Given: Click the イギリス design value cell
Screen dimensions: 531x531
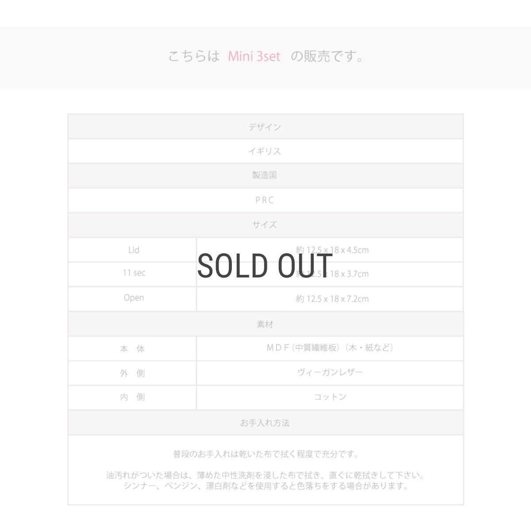Looking at the screenshot, I should coord(265,151).
